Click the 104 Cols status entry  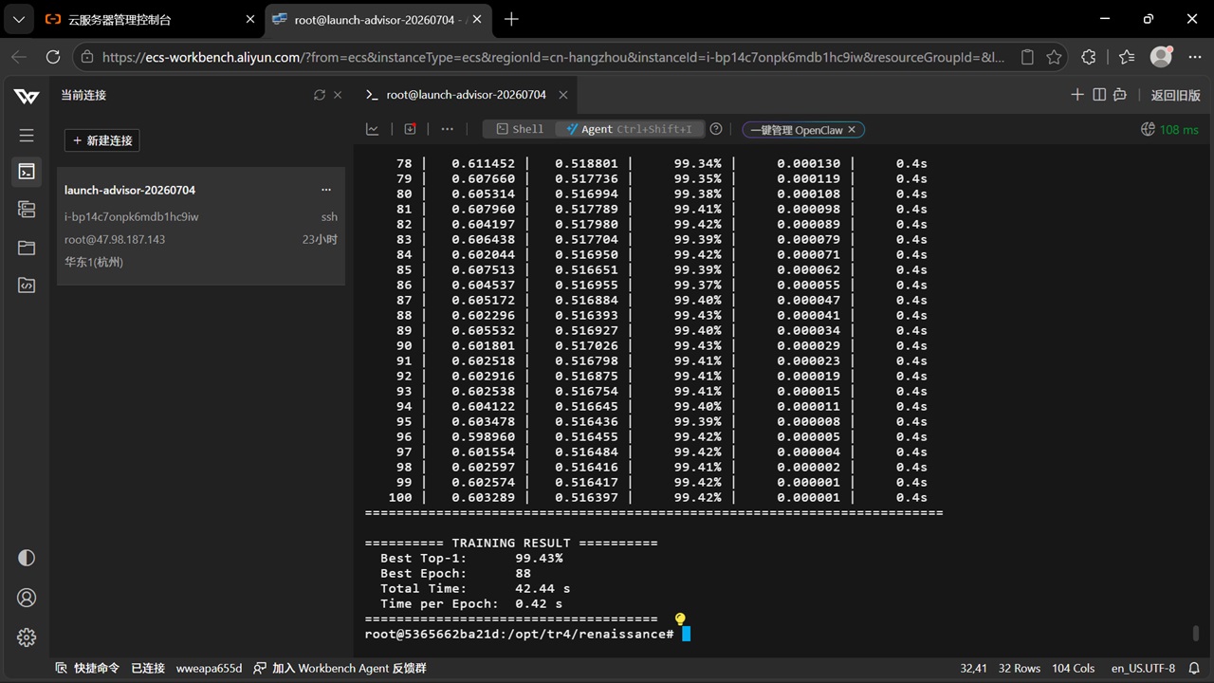click(x=1073, y=668)
